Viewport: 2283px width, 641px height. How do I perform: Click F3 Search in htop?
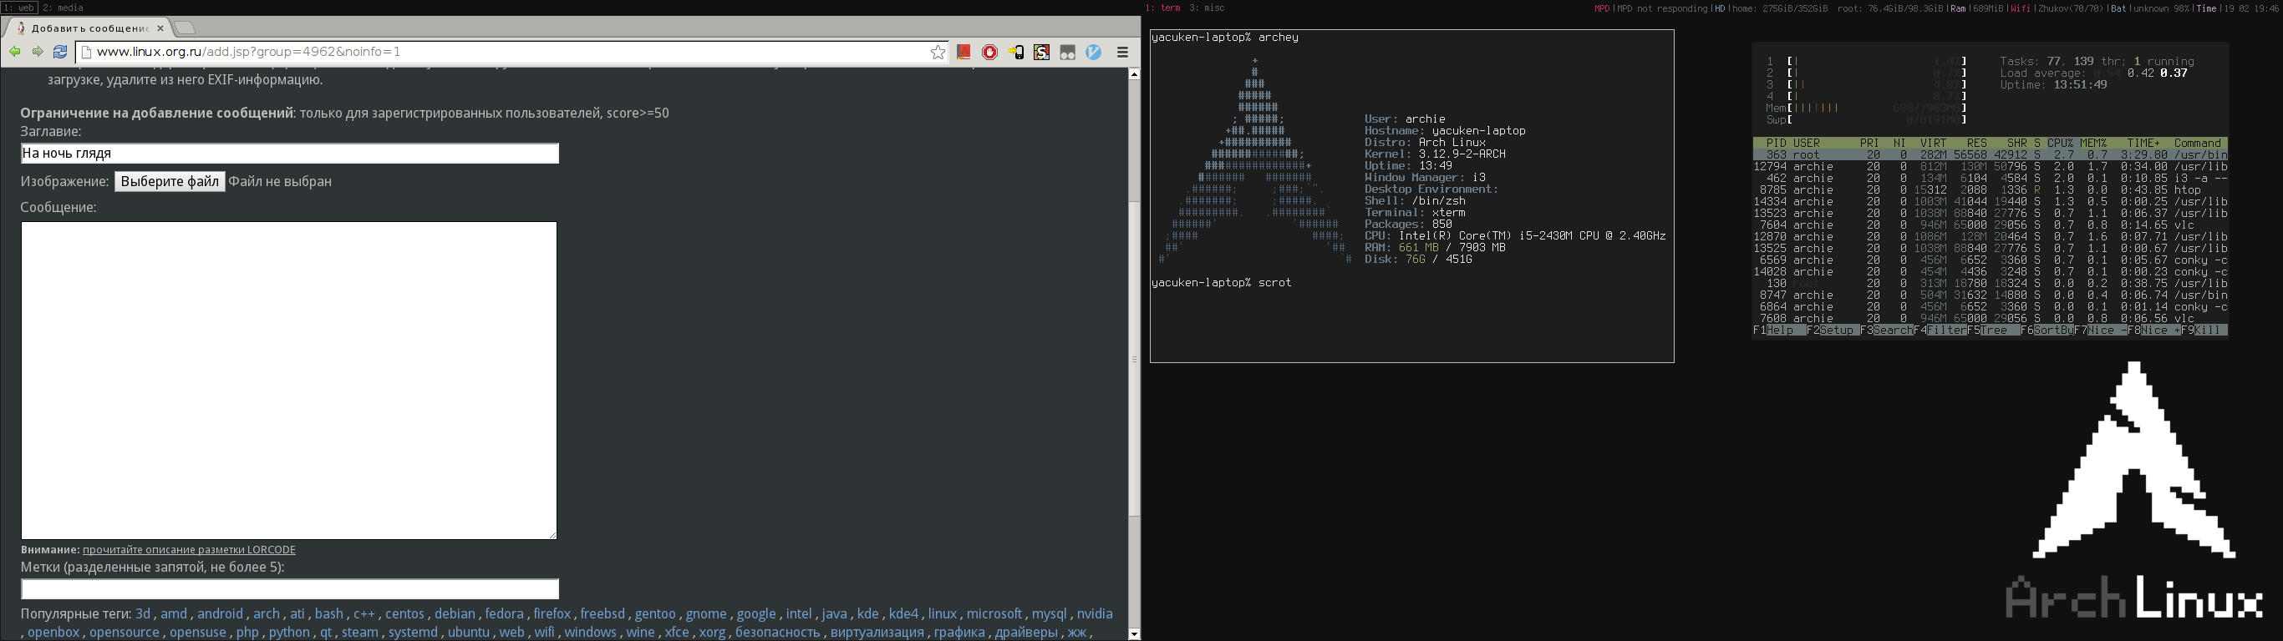(1887, 331)
